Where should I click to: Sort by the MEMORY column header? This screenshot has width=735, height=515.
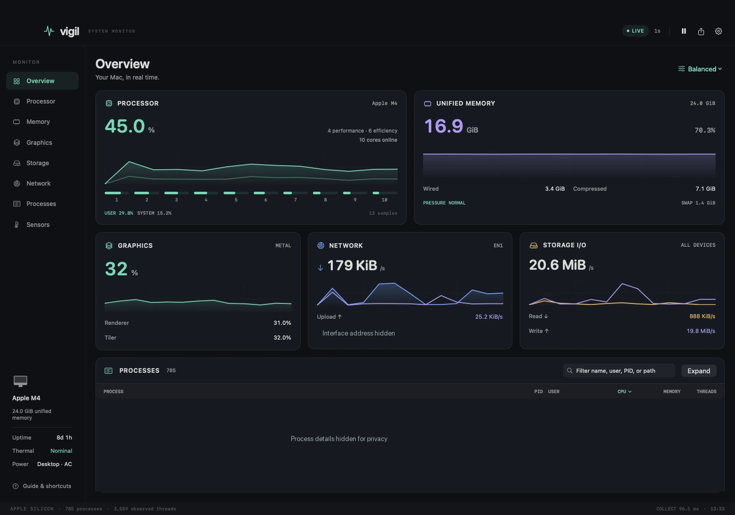coord(672,392)
